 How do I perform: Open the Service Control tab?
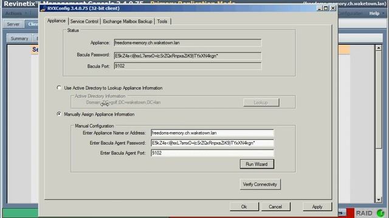point(84,22)
